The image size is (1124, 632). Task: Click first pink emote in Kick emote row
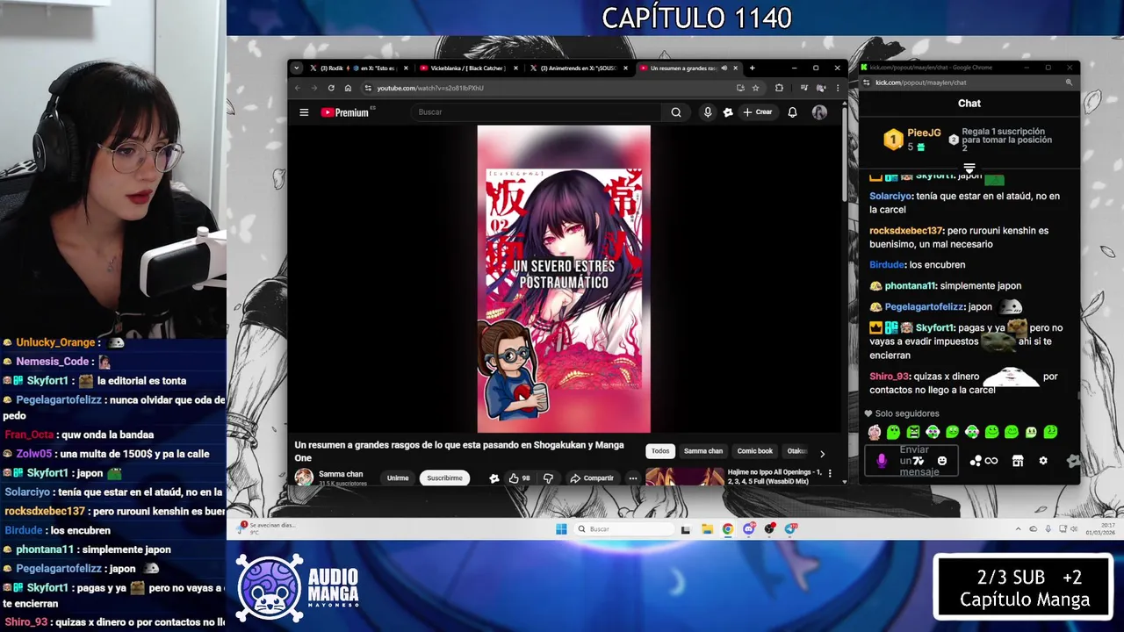pos(874,432)
